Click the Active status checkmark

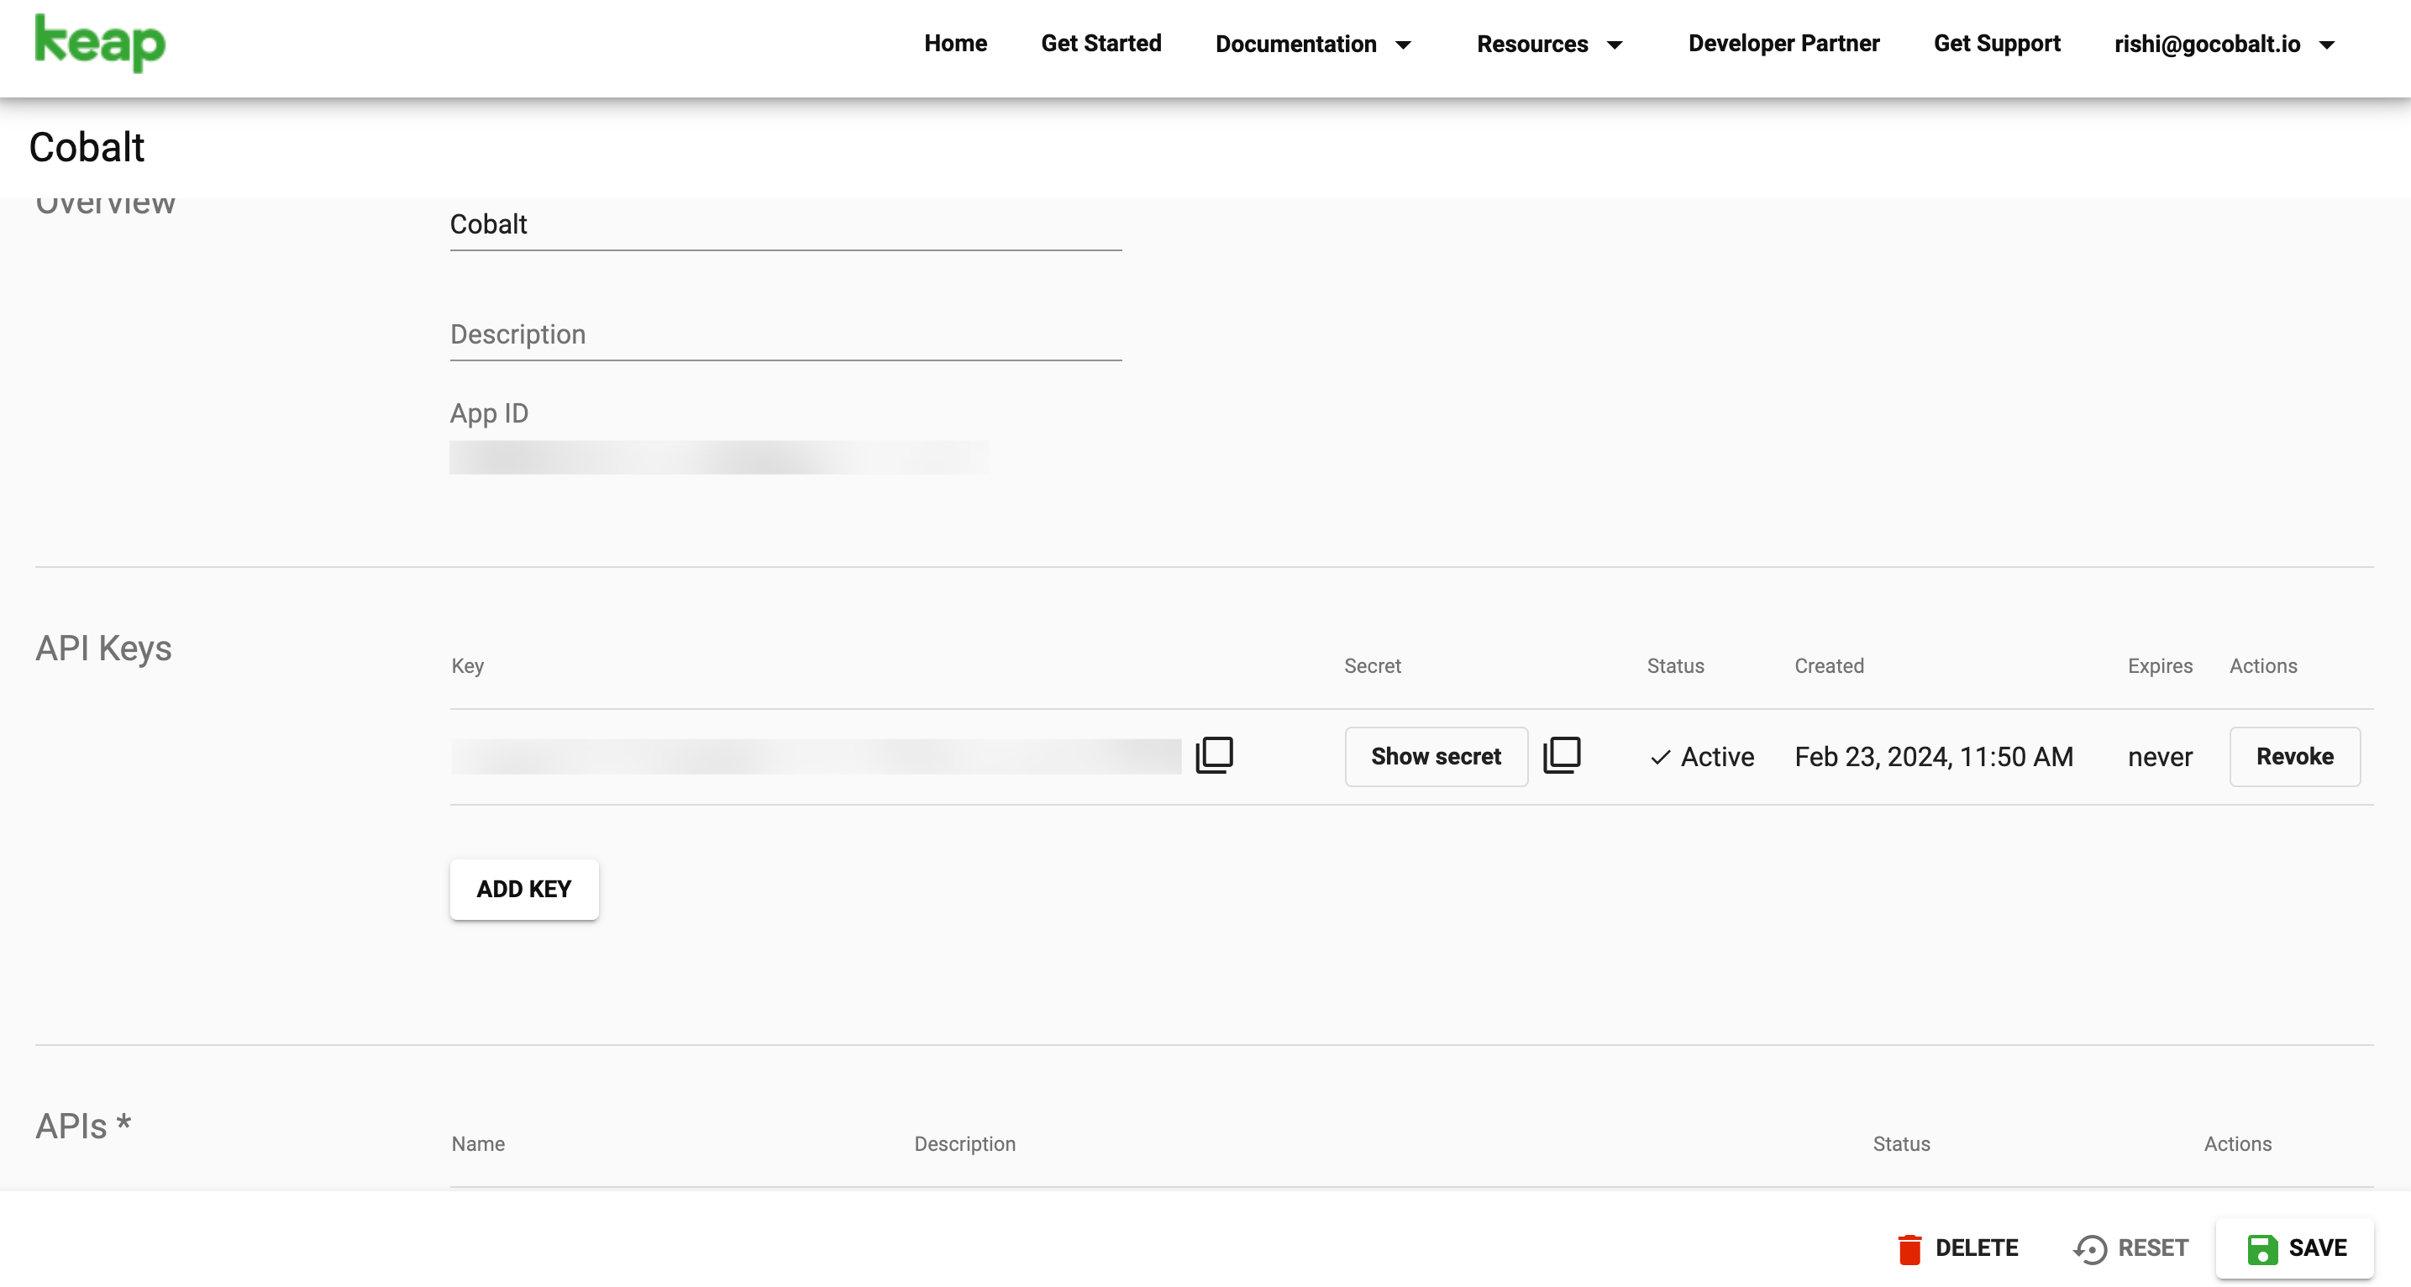(1660, 757)
